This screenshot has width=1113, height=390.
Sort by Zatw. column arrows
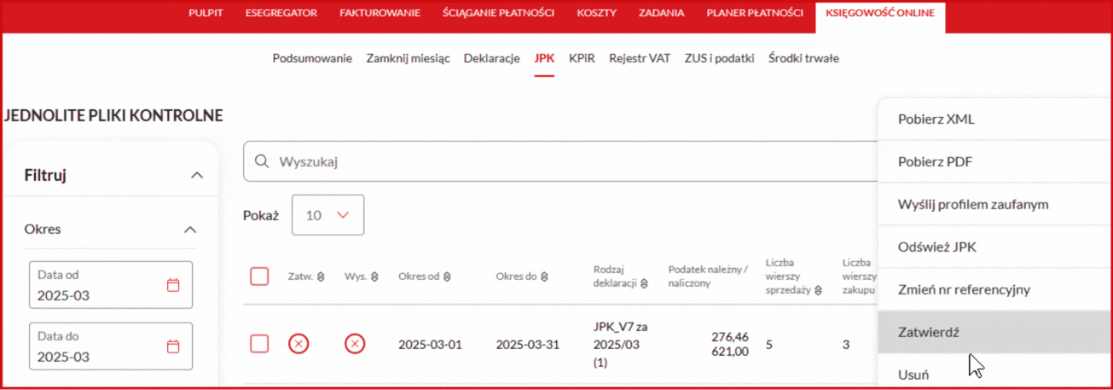point(321,276)
